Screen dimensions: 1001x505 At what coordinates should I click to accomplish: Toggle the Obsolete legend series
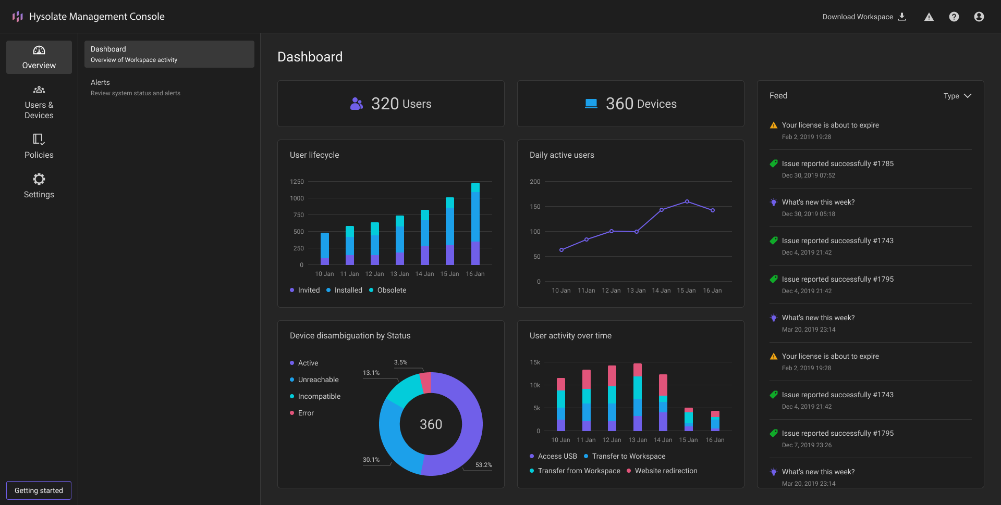click(x=387, y=290)
